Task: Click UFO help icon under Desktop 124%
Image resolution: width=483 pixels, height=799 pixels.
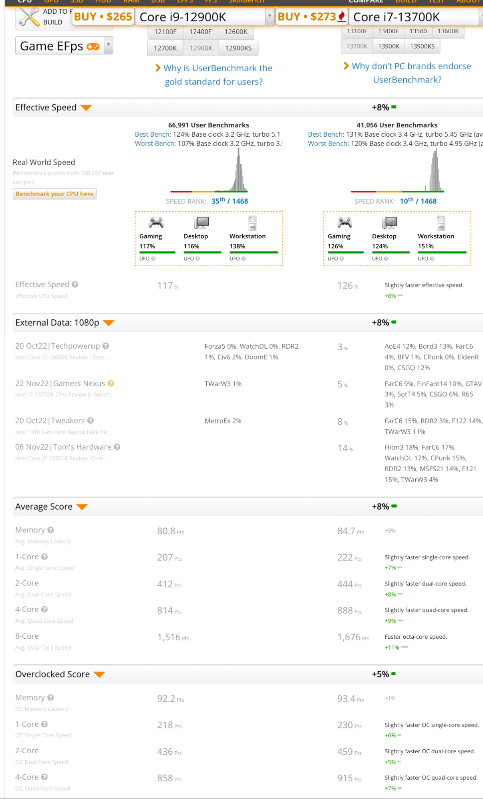Action: [386, 259]
